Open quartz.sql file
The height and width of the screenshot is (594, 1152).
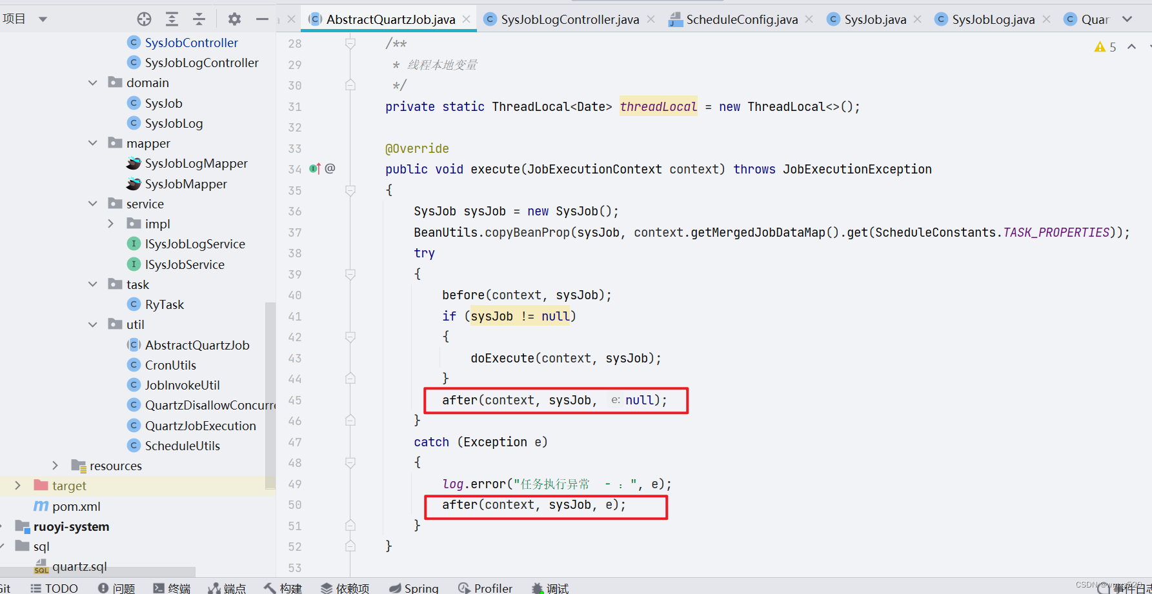79,566
